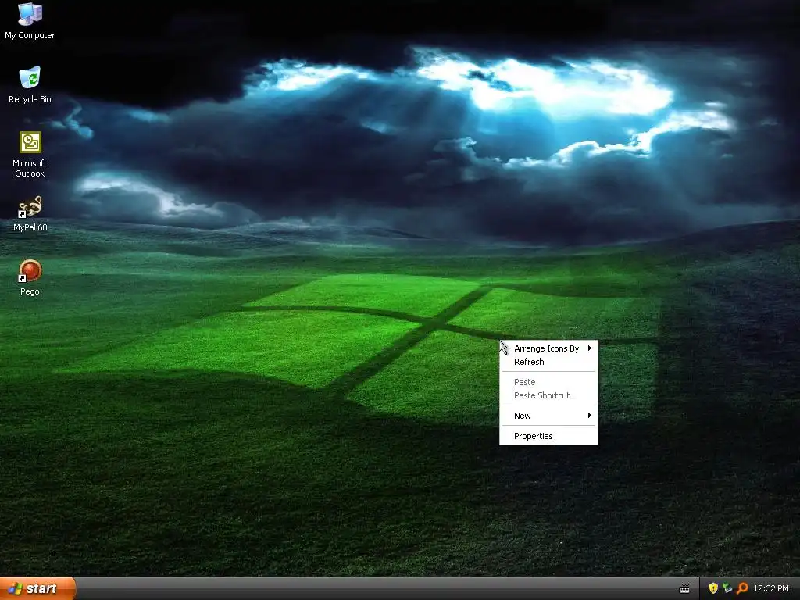
Task: Open the yellow security shield tray alert
Action: (x=713, y=588)
